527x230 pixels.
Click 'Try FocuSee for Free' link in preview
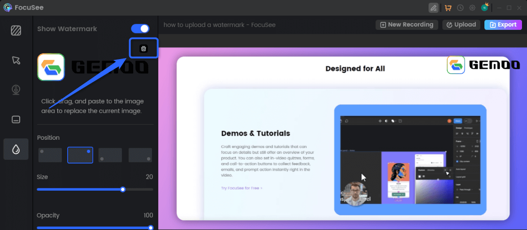[x=242, y=188]
